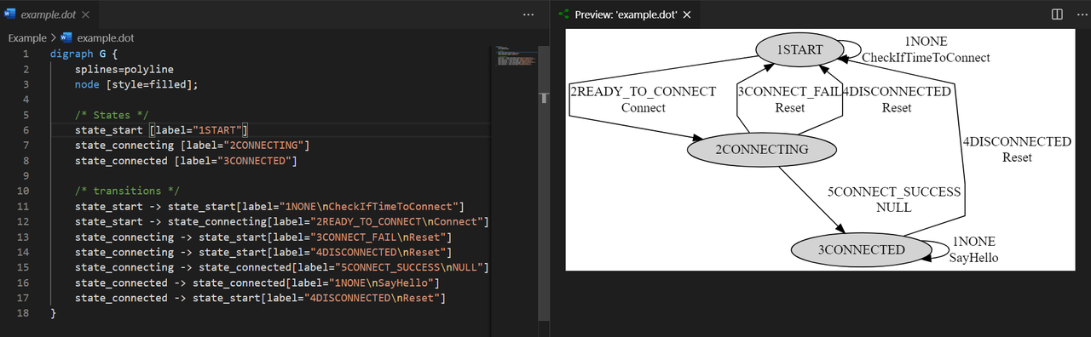Click the example.dot breadcrumb item

pos(105,38)
